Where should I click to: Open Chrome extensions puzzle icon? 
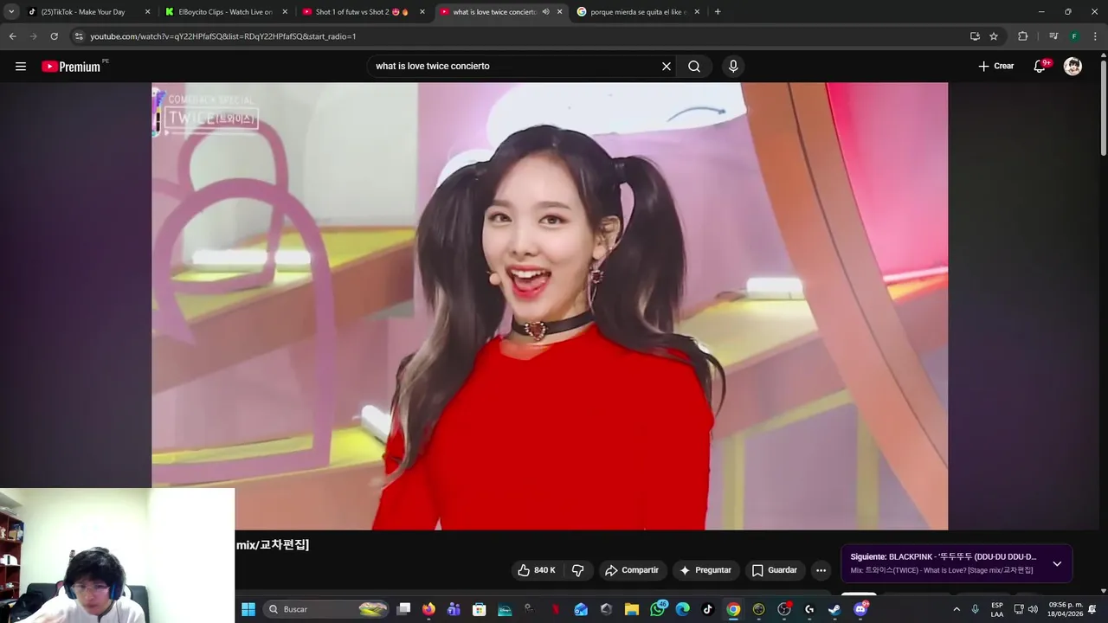coord(1023,36)
